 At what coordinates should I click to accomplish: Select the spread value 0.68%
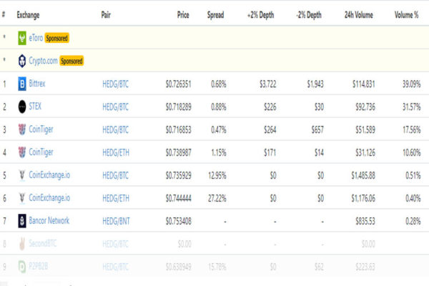coord(219,84)
